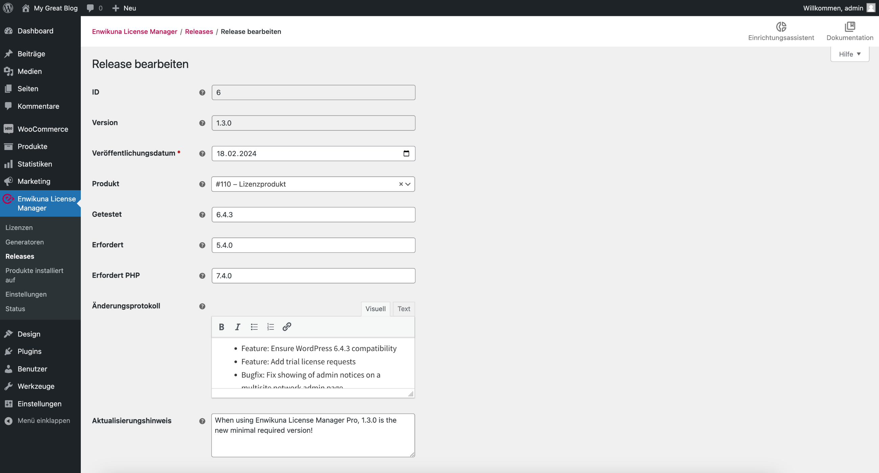Image resolution: width=879 pixels, height=473 pixels.
Task: Toggle italic formatting in changelog editor
Action: [x=237, y=327]
